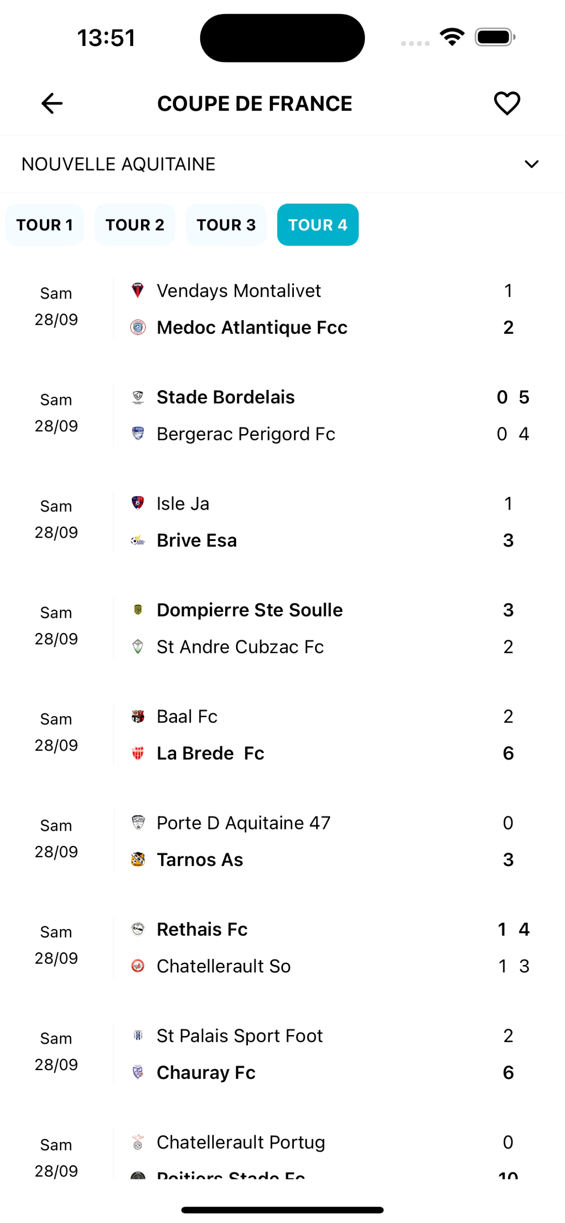
Task: Select the TOUR 3 tab
Action: click(x=226, y=225)
